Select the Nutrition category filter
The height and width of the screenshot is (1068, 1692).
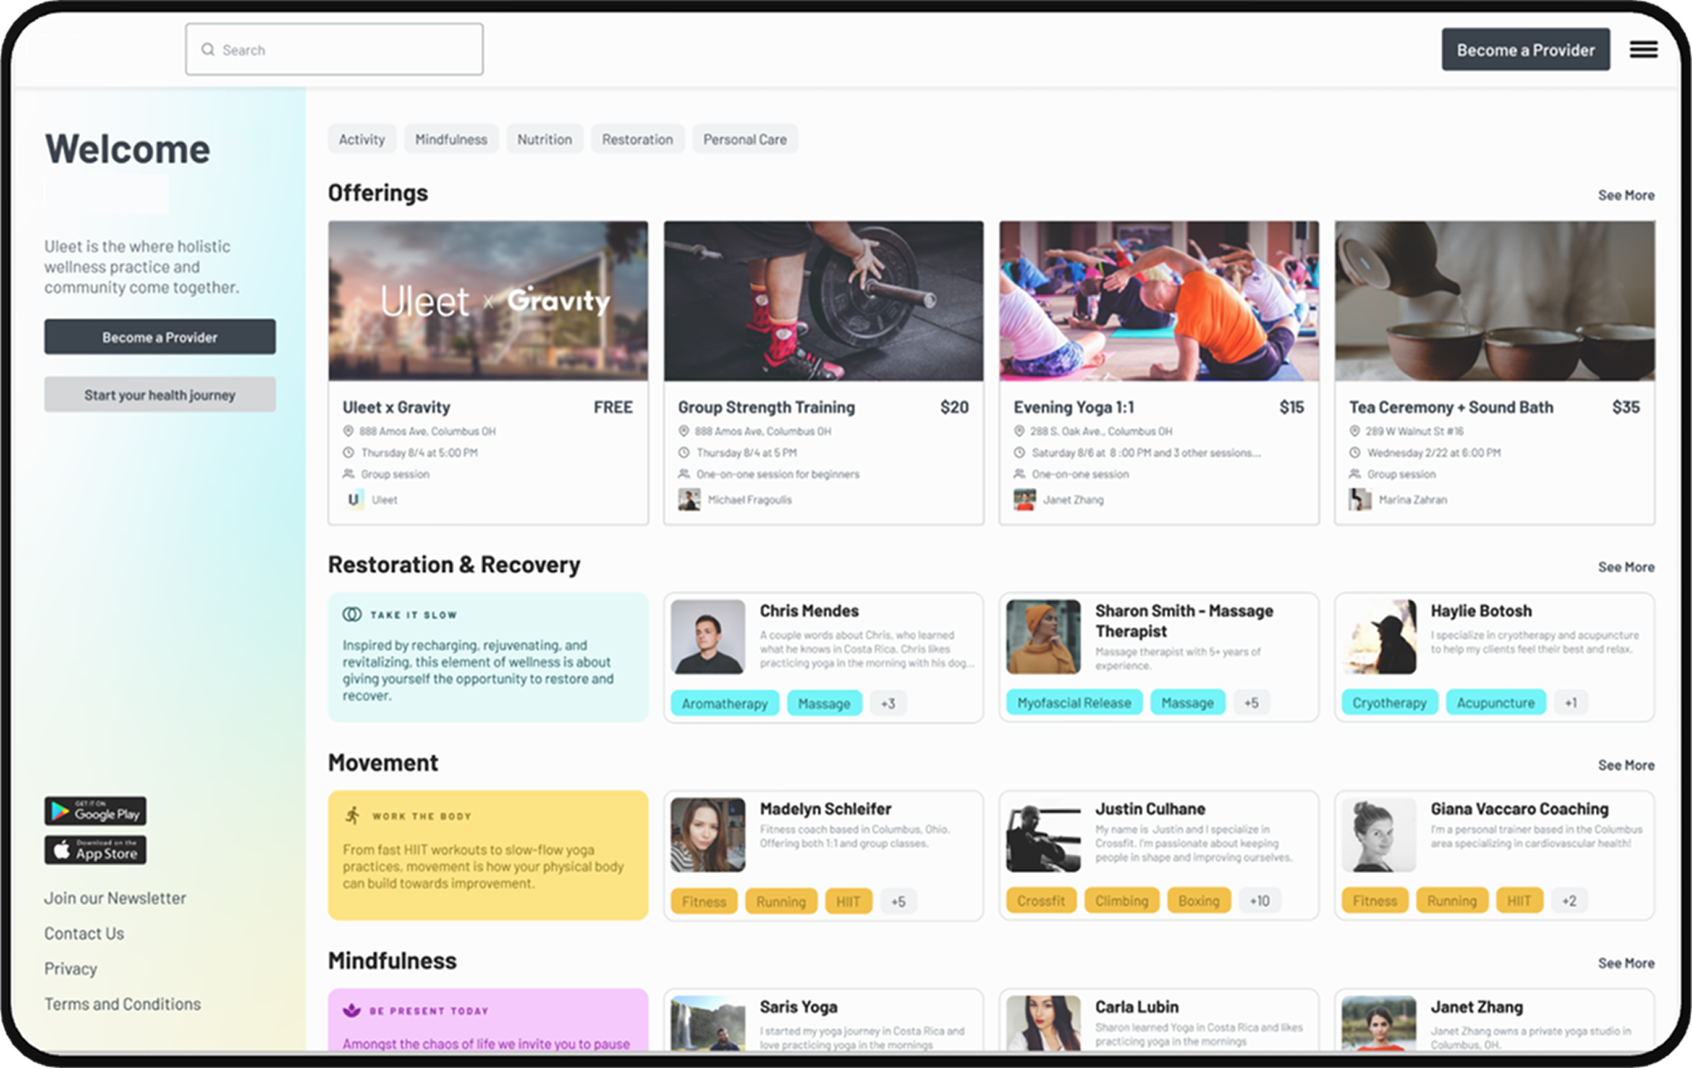tap(544, 140)
